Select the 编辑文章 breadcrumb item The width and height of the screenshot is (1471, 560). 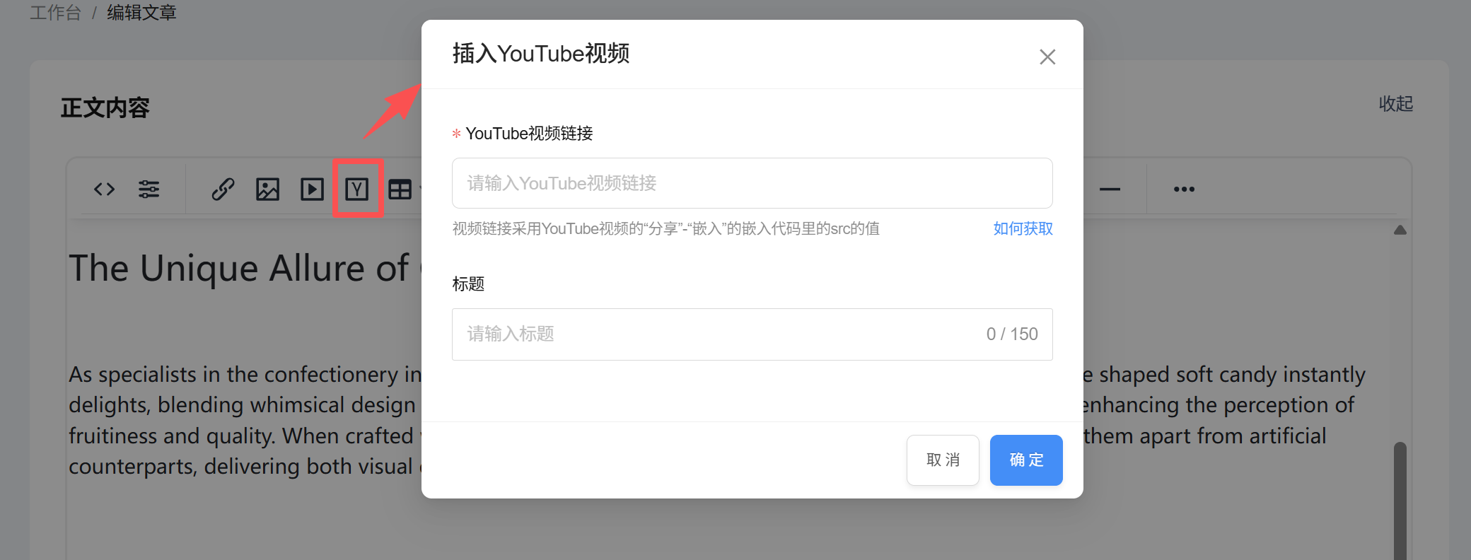pos(141,13)
